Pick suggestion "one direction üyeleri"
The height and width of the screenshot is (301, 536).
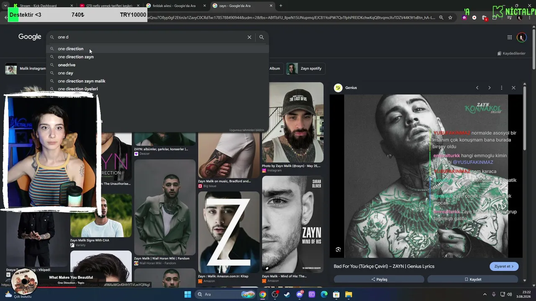pyautogui.click(x=157, y=89)
